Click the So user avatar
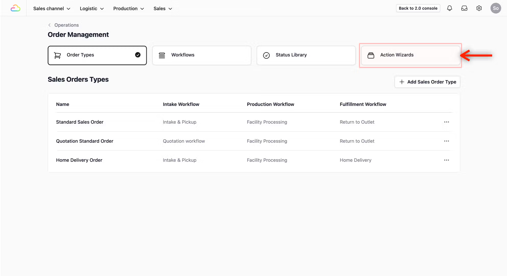The width and height of the screenshot is (507, 276). 496,8
